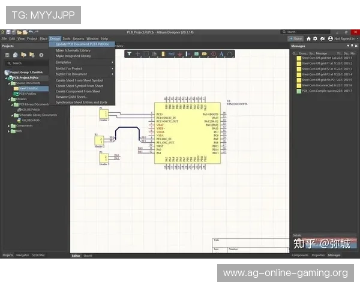Select the Place Part tool in the Active Bar

163,54
